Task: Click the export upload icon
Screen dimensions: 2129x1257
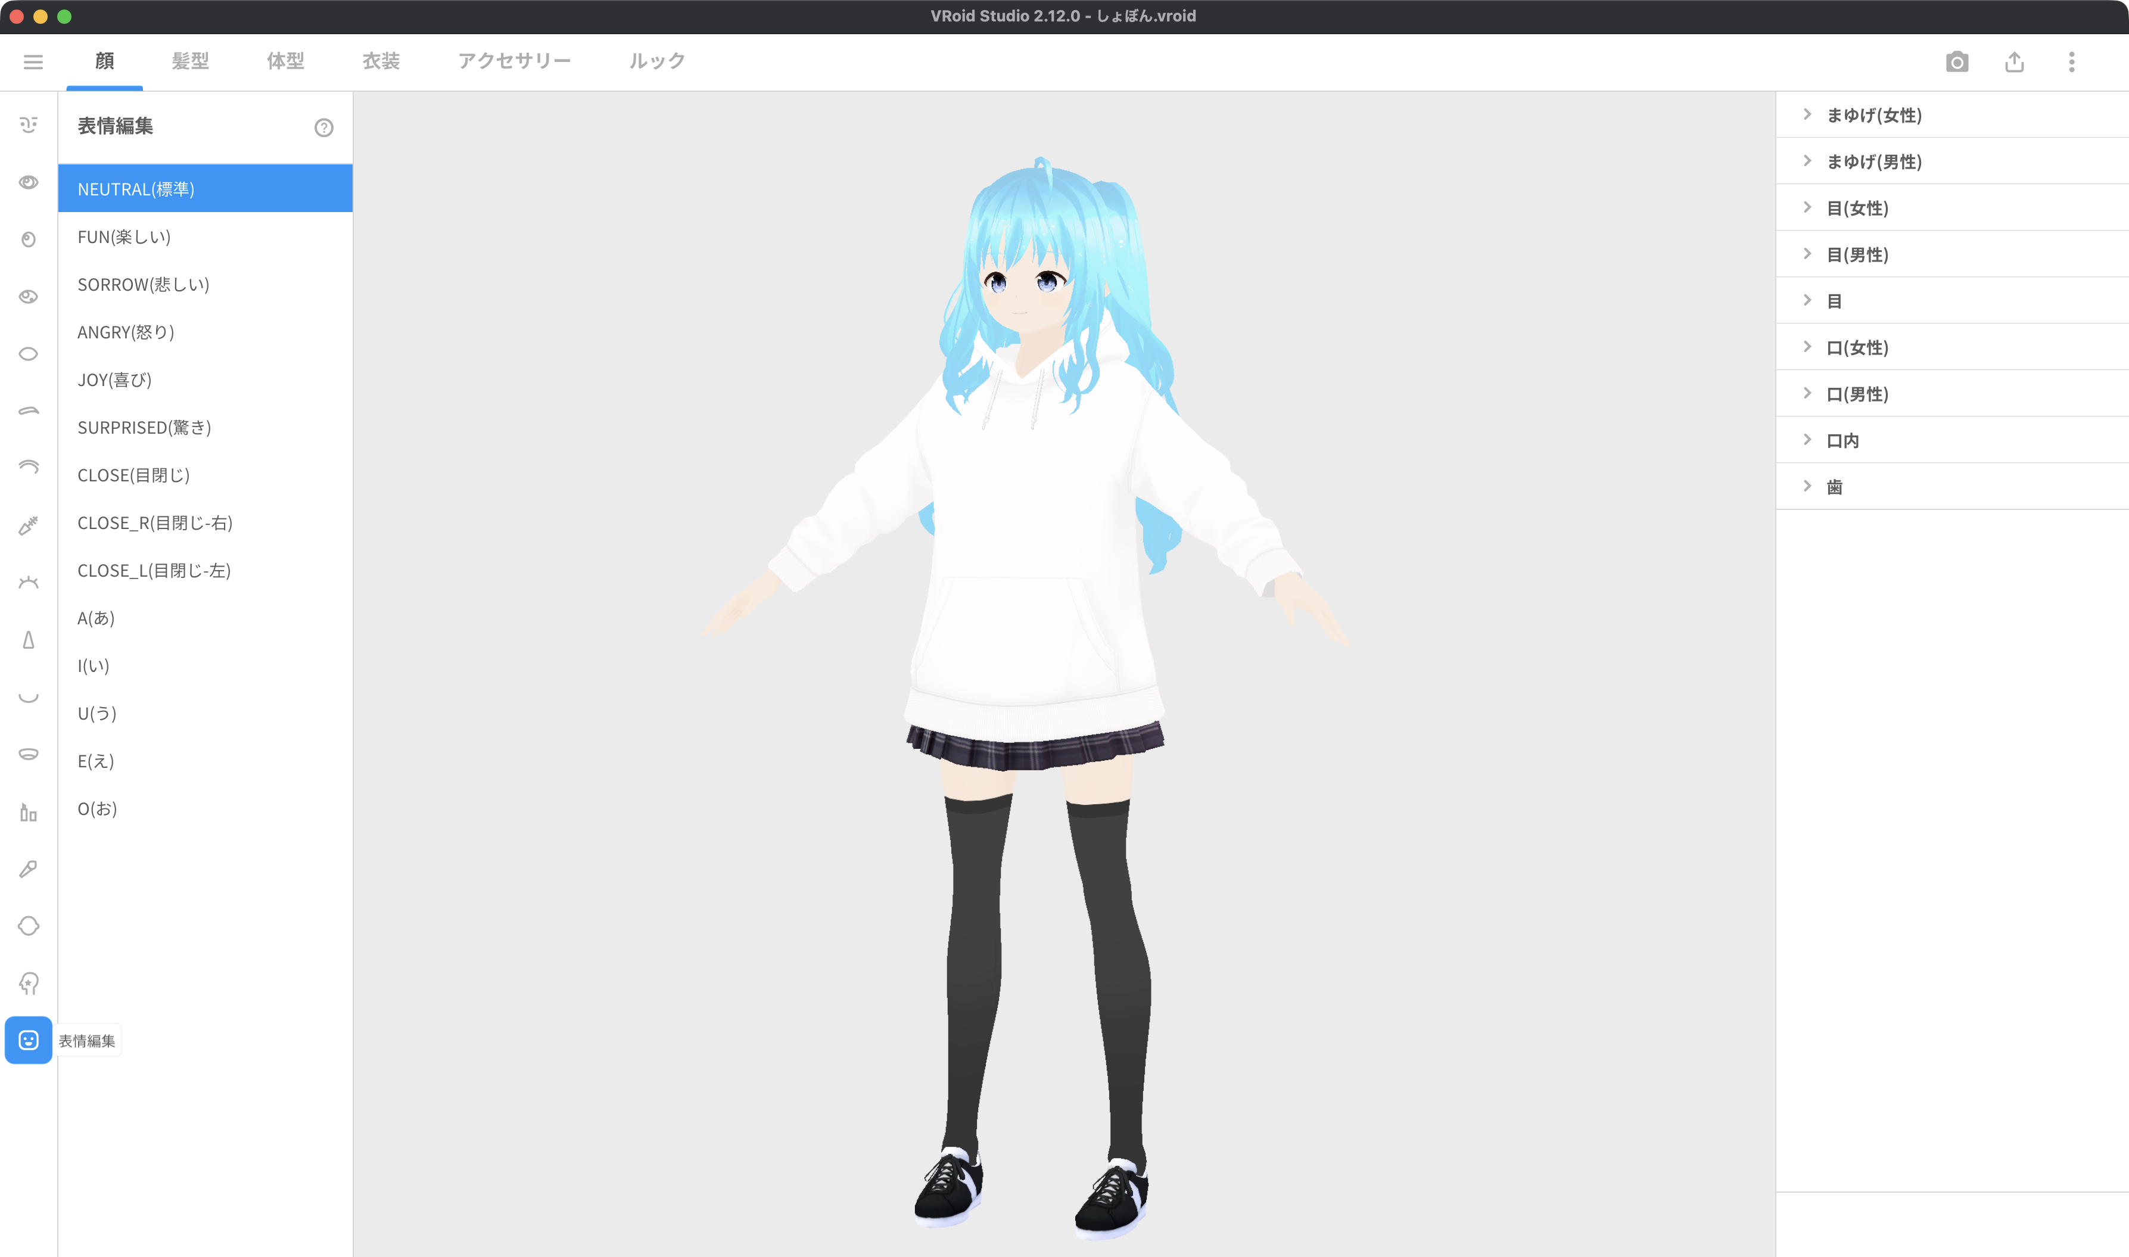Action: tap(2014, 62)
